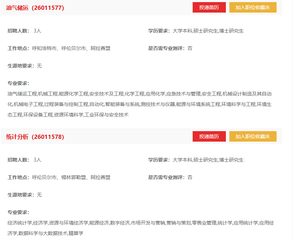Click 投递简历 for the 油气储运 position

point(209,7)
